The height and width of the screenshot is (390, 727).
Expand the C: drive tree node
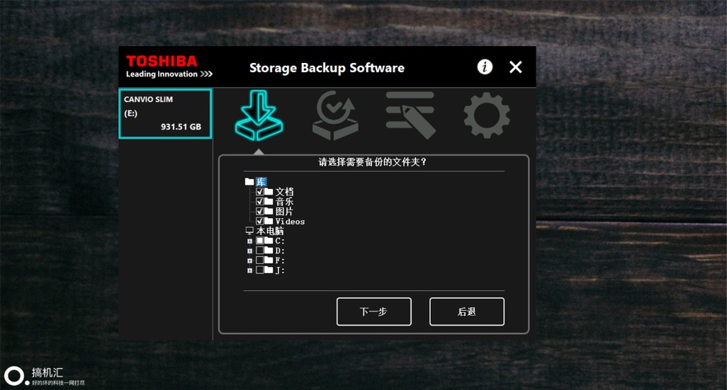249,241
